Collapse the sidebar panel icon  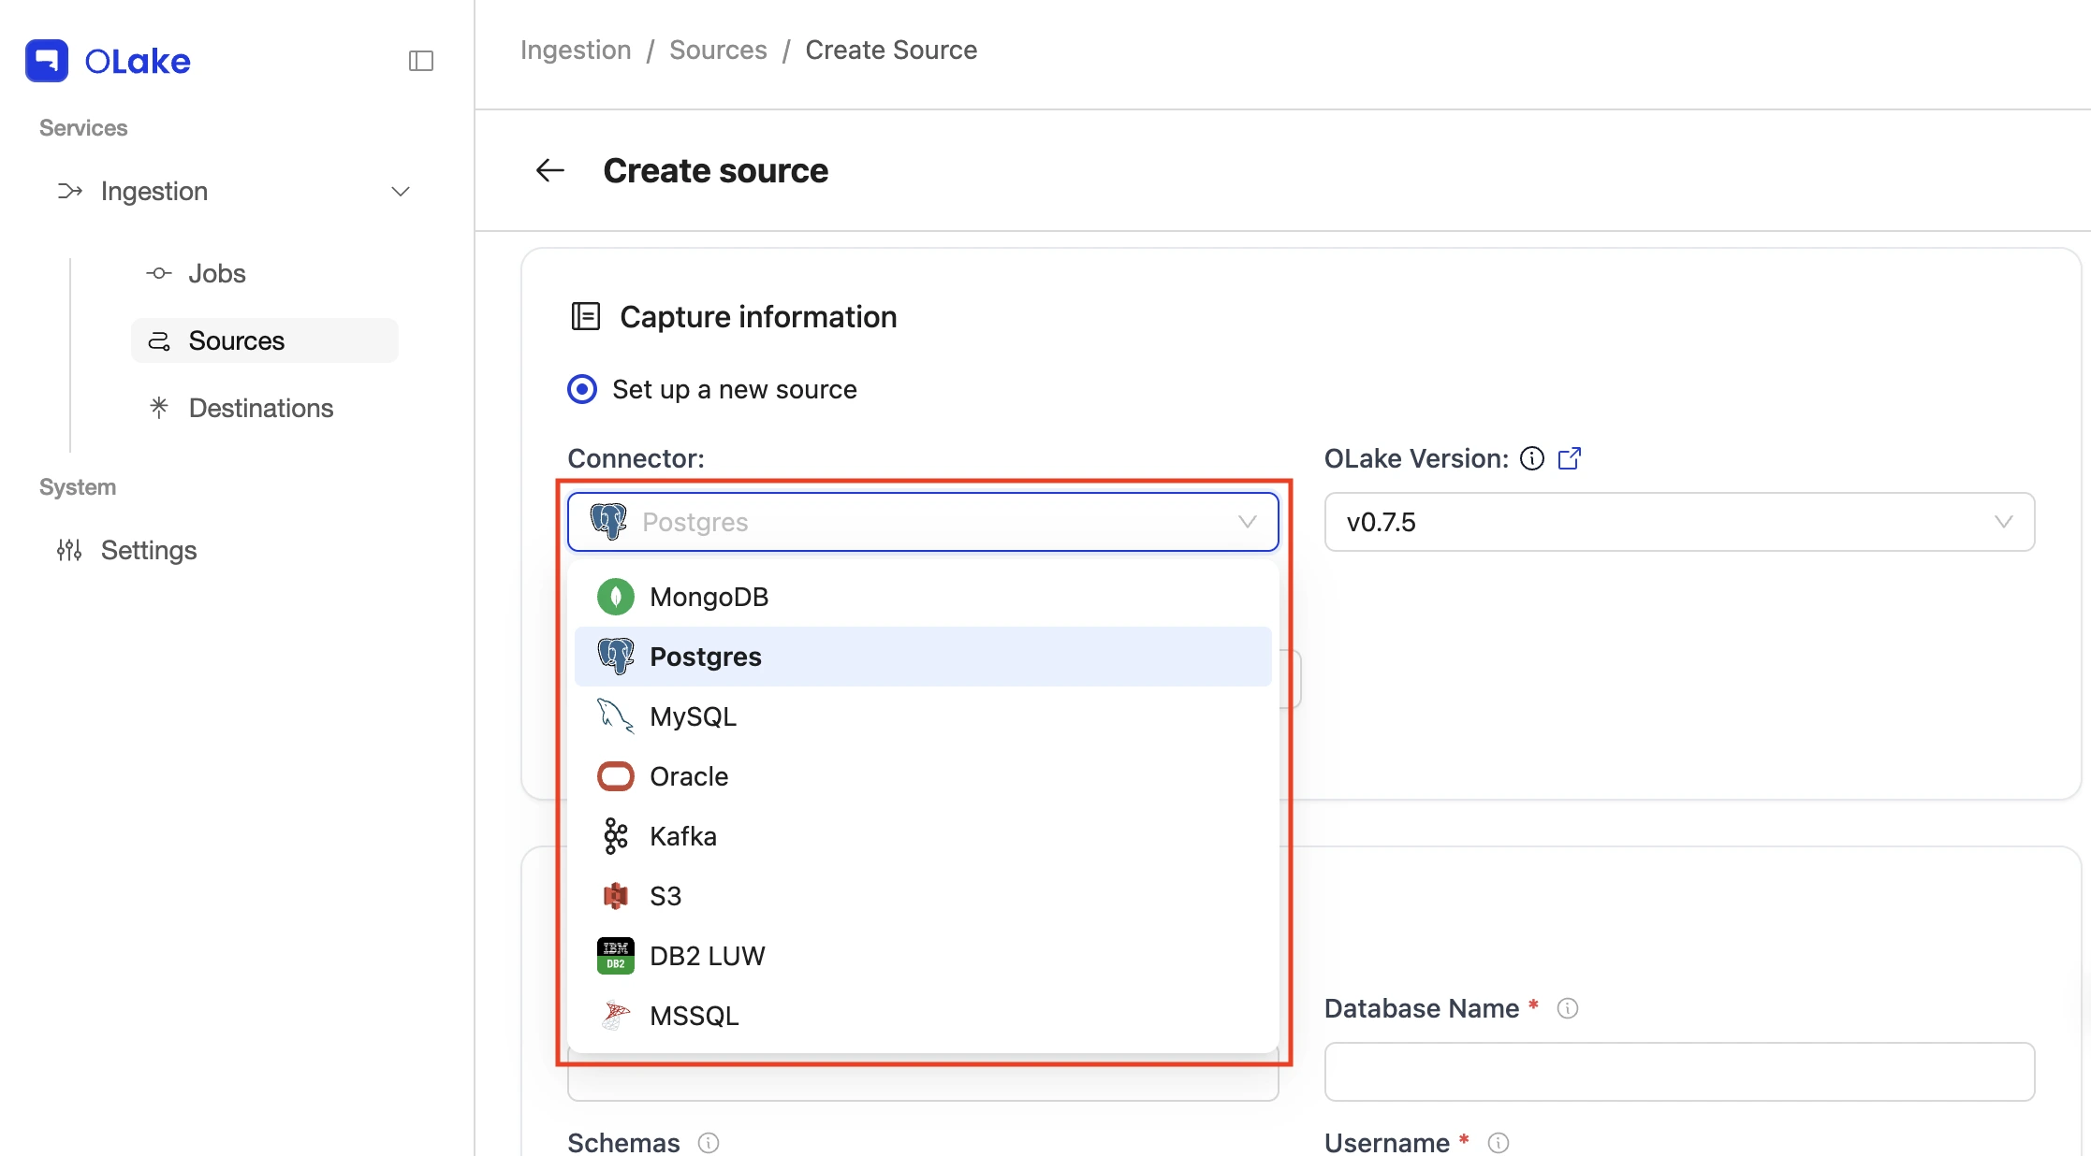421,61
